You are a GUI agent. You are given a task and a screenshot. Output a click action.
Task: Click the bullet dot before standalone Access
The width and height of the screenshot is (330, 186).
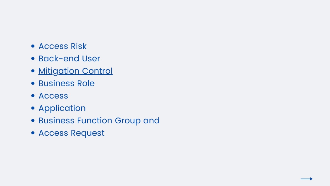point(33,96)
